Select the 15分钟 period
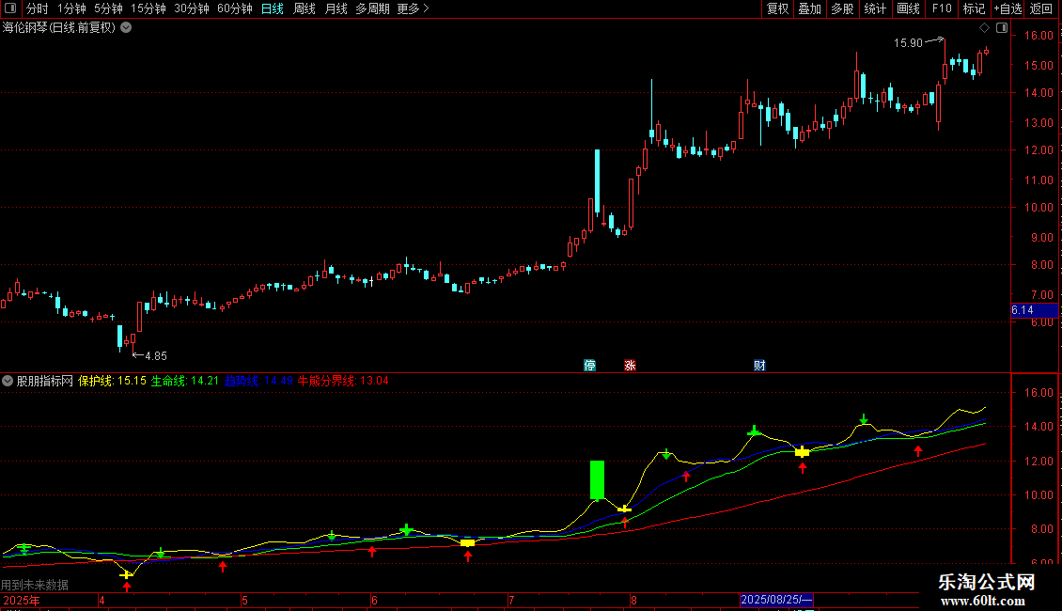 (x=148, y=8)
